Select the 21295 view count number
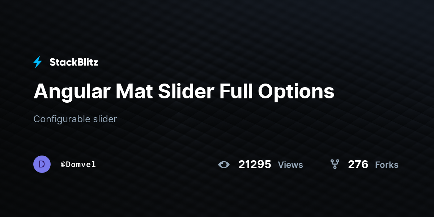Viewport: 434px width, 217px height. coord(255,165)
